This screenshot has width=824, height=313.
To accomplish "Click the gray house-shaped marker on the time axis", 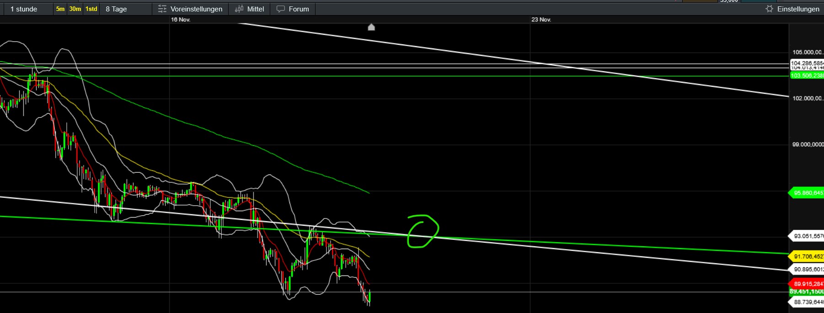I will click(x=371, y=27).
